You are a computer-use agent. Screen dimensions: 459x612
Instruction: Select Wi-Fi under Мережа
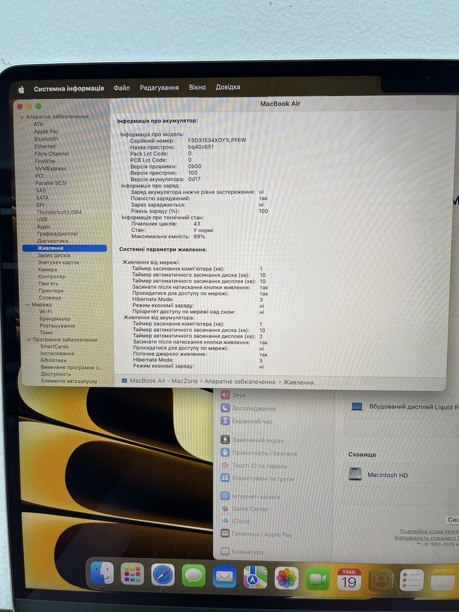(x=46, y=312)
